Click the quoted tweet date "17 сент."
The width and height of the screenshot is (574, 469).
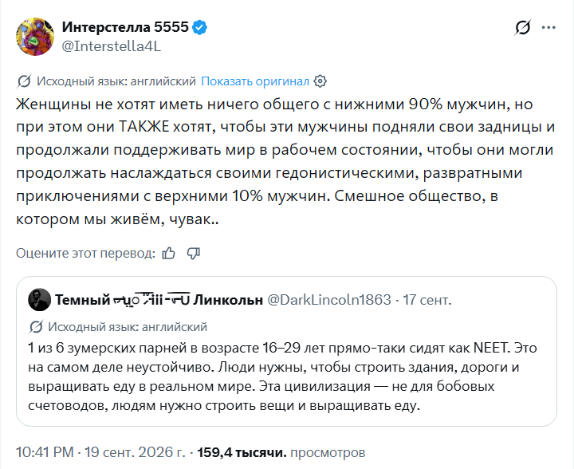pyautogui.click(x=427, y=300)
